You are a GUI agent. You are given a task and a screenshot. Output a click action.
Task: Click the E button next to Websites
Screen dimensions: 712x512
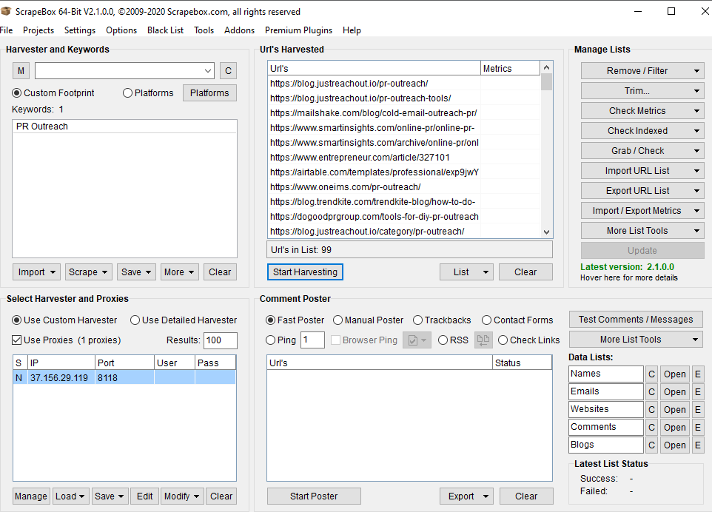[698, 409]
